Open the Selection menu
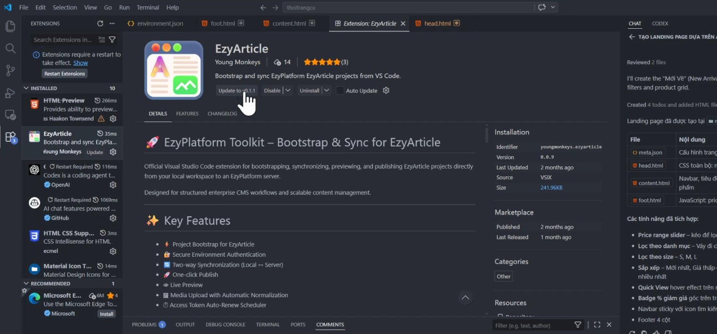The height and width of the screenshot is (334, 717). (x=65, y=8)
